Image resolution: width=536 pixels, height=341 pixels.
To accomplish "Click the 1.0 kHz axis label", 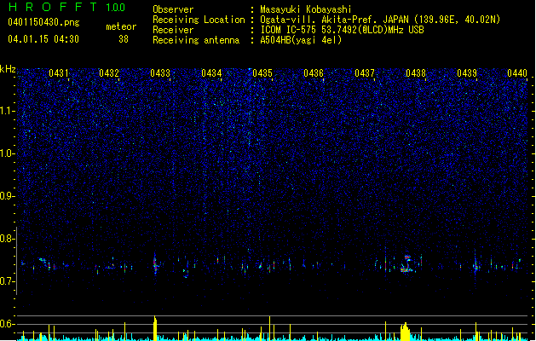I will click(7, 153).
